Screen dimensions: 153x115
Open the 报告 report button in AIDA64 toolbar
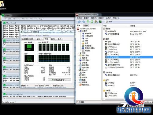[109, 22]
